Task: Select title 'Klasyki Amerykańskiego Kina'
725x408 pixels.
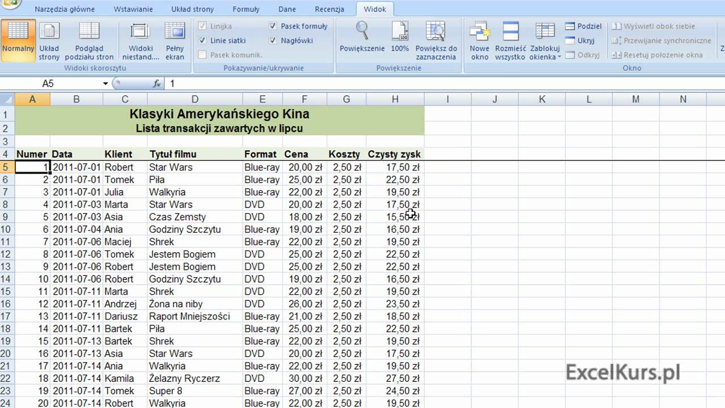Action: click(219, 114)
